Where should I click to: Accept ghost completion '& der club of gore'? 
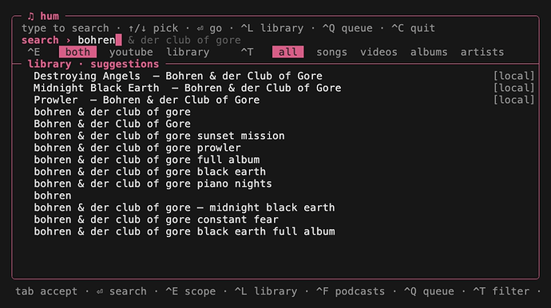click(x=184, y=40)
